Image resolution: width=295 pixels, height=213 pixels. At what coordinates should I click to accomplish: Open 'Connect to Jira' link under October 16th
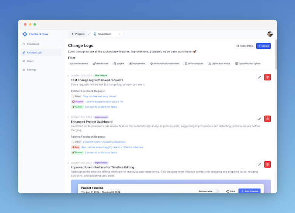(x=101, y=152)
